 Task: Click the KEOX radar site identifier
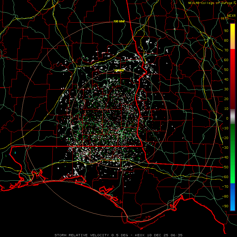click(x=140, y=235)
